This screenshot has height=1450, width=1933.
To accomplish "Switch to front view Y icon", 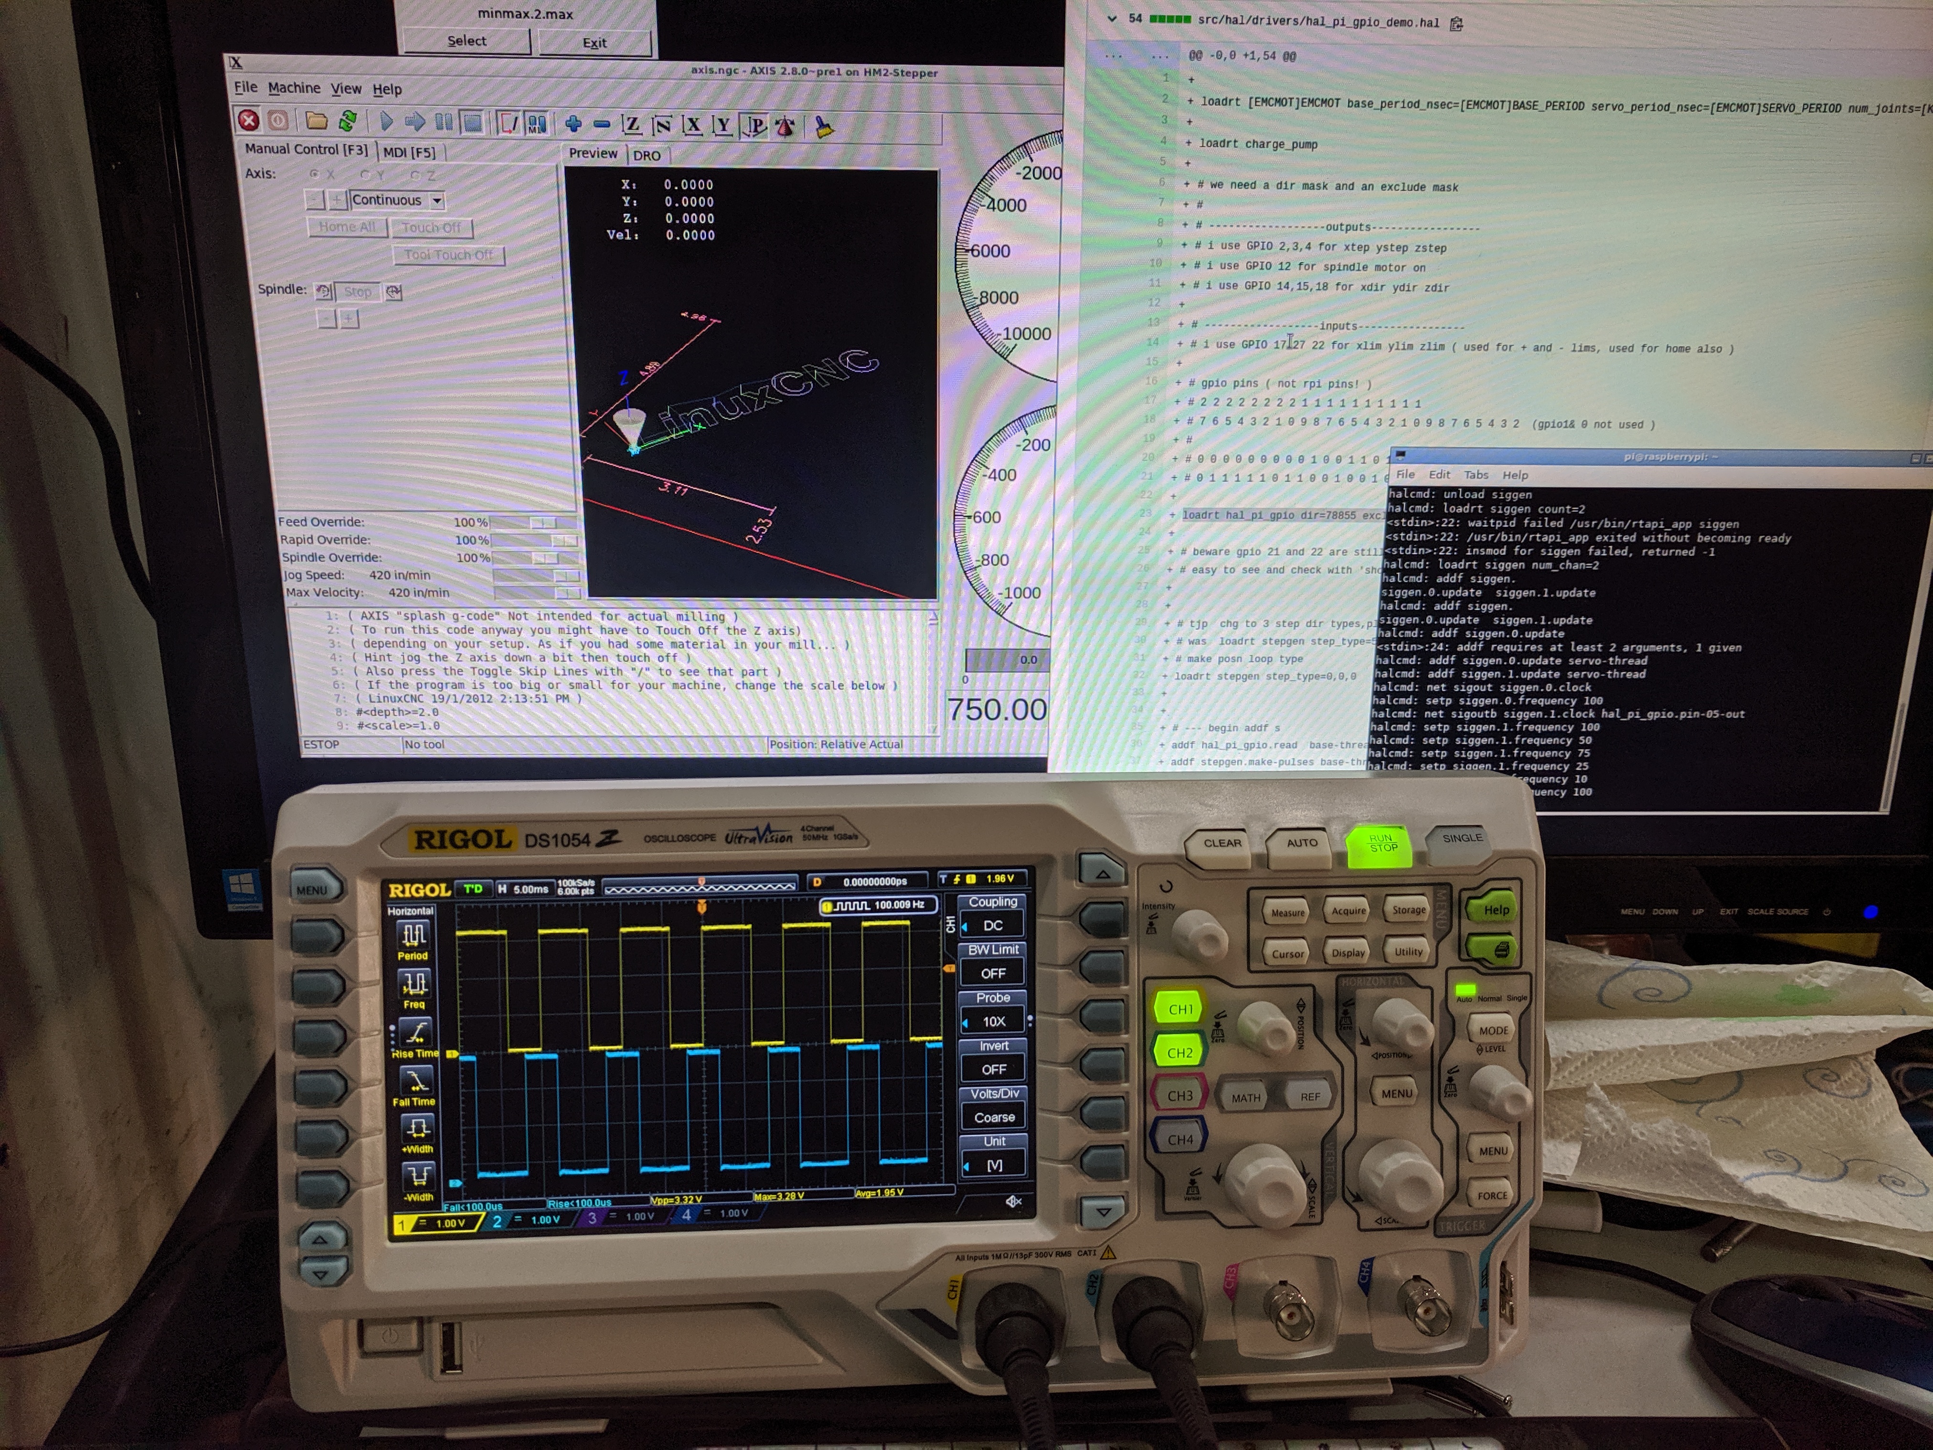I will pos(722,127).
